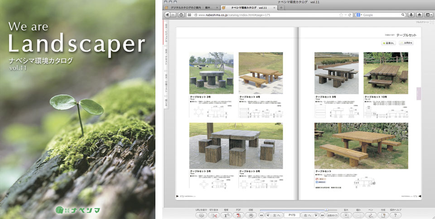This screenshot has width=435, height=219.
Task: Click the テーブルセット 9号 photo
Action: point(337,73)
